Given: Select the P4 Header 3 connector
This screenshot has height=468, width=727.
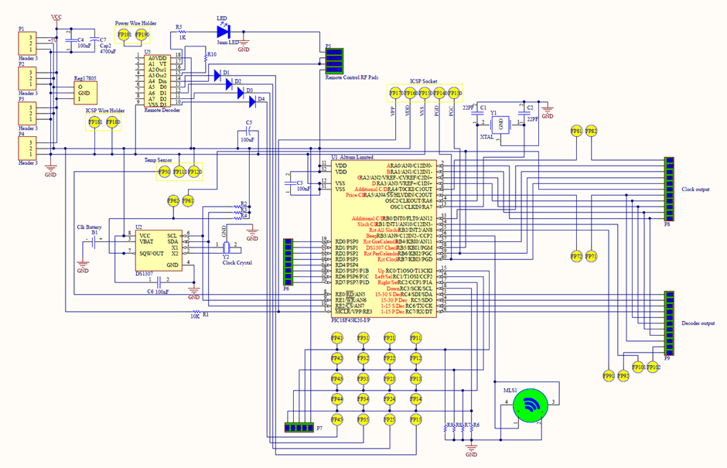Looking at the screenshot, I should [x=27, y=148].
